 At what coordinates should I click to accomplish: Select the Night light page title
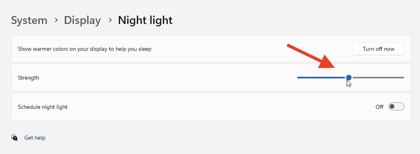coord(145,20)
